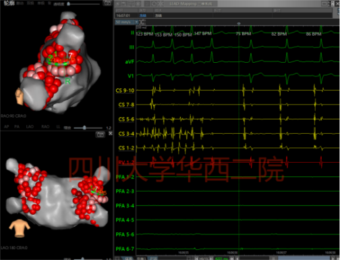Click the time cursor marker above the ECG traces

239,24
